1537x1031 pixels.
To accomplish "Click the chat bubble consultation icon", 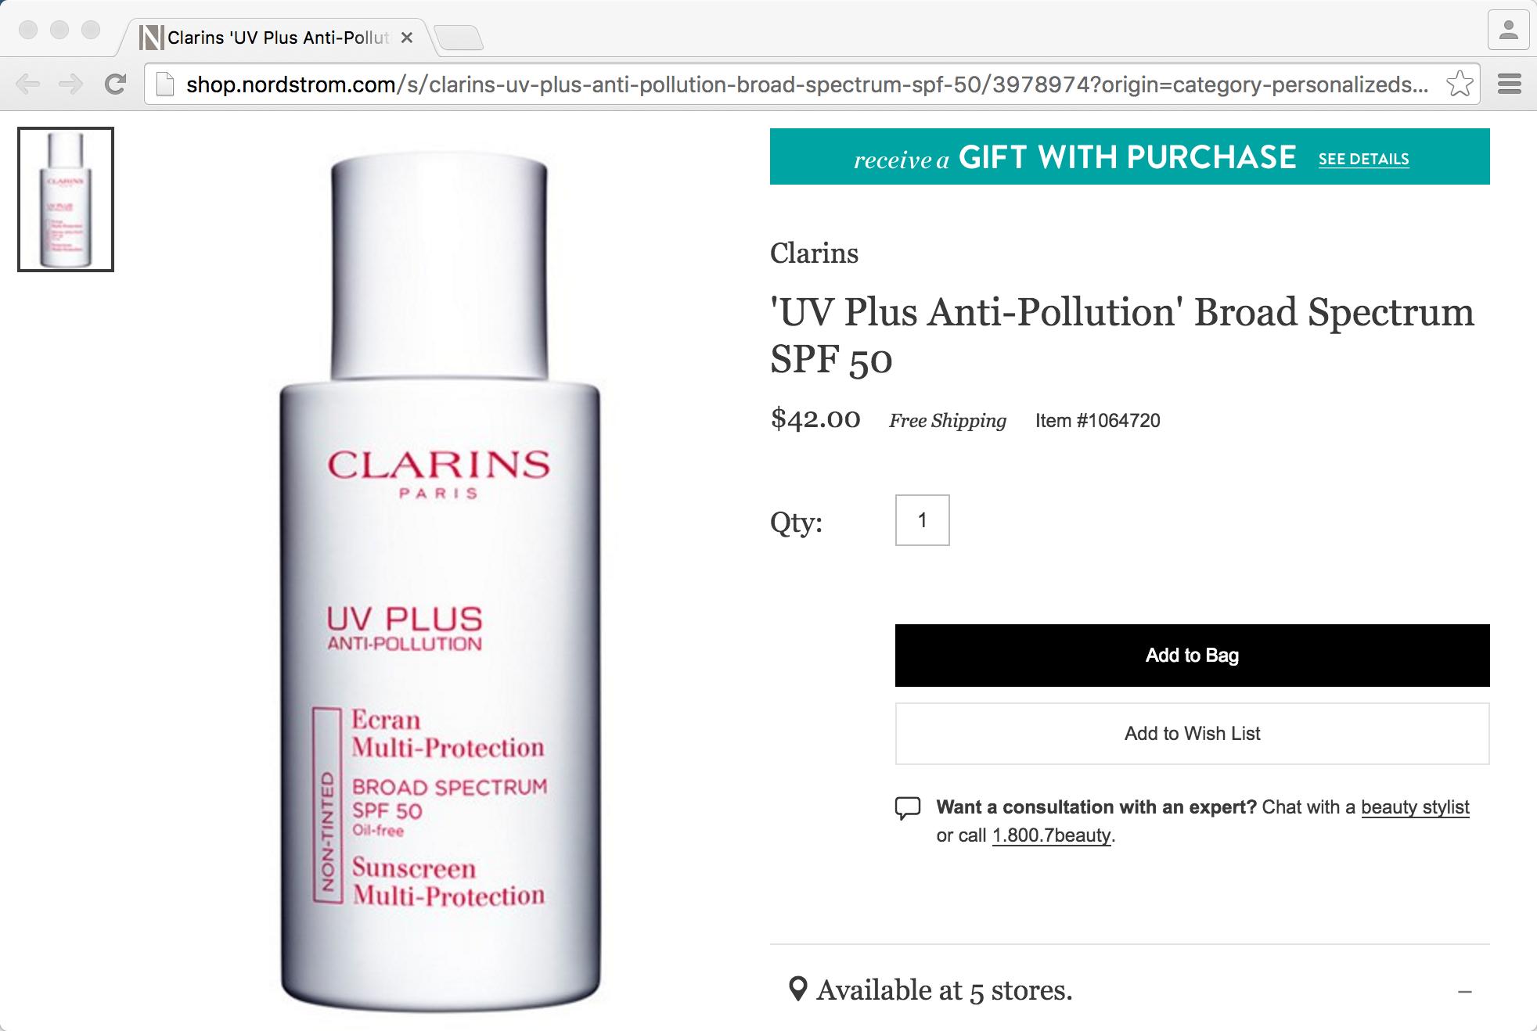I will (908, 807).
